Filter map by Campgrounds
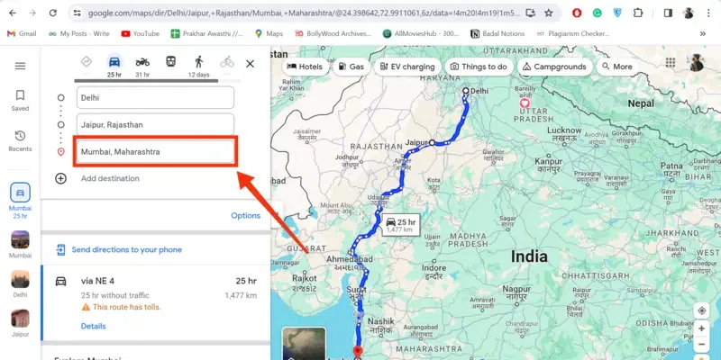721x360 pixels. (554, 67)
